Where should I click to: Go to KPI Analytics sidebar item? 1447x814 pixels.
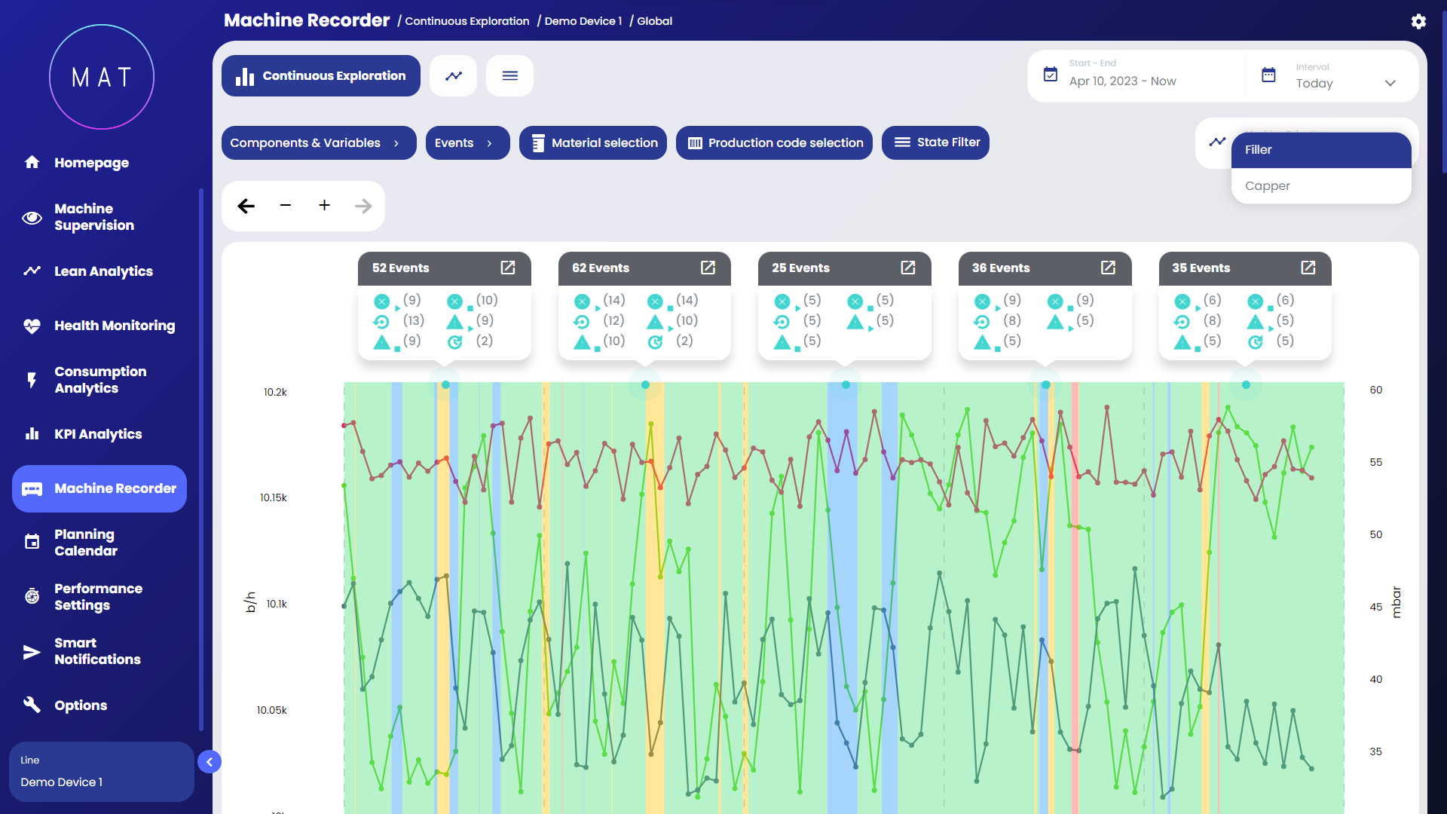pos(98,434)
